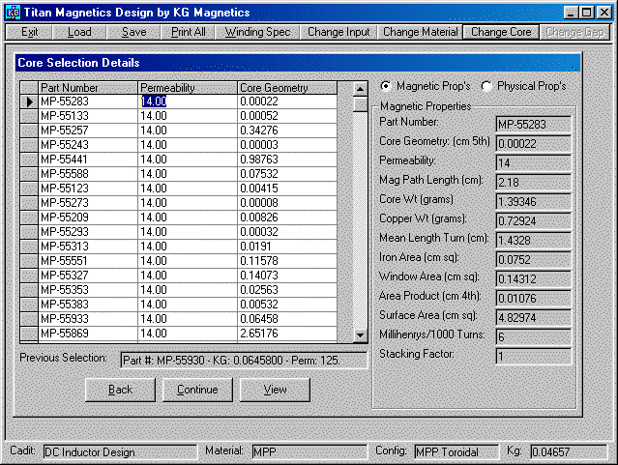Select part number MP-55551
Viewport: 618px width, 465px height.
[x=88, y=261]
